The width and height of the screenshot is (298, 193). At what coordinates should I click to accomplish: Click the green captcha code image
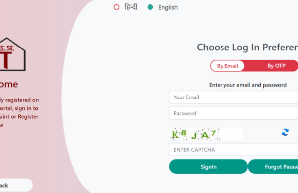coord(206,134)
